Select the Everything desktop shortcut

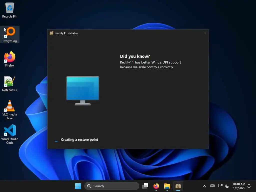pos(10,34)
